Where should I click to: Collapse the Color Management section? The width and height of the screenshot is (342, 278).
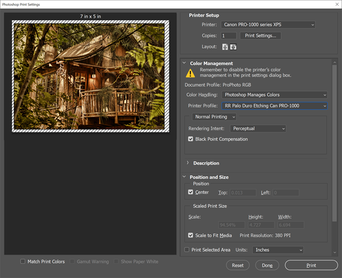(184, 63)
